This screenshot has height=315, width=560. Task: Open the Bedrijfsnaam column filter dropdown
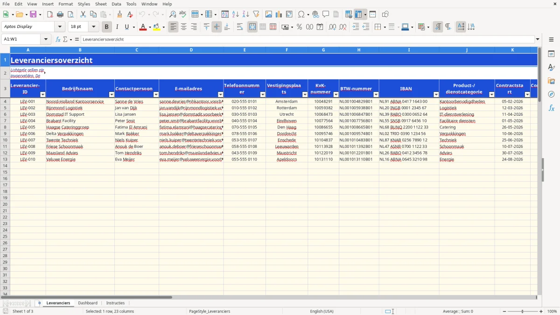pyautogui.click(x=112, y=94)
